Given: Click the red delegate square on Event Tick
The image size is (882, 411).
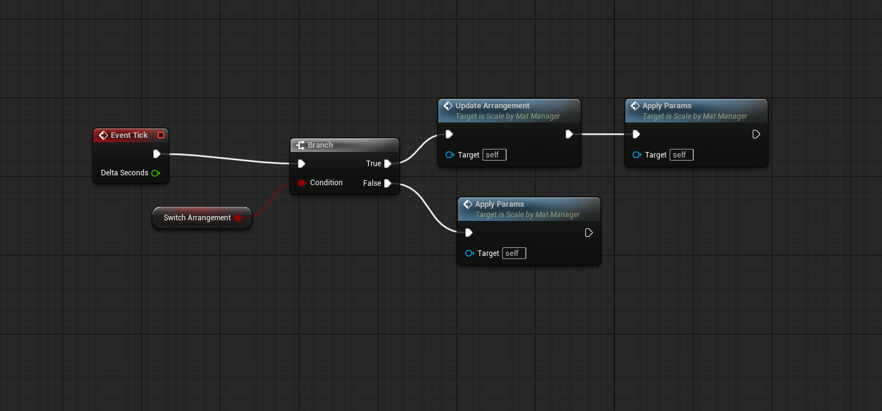Looking at the screenshot, I should pos(161,135).
